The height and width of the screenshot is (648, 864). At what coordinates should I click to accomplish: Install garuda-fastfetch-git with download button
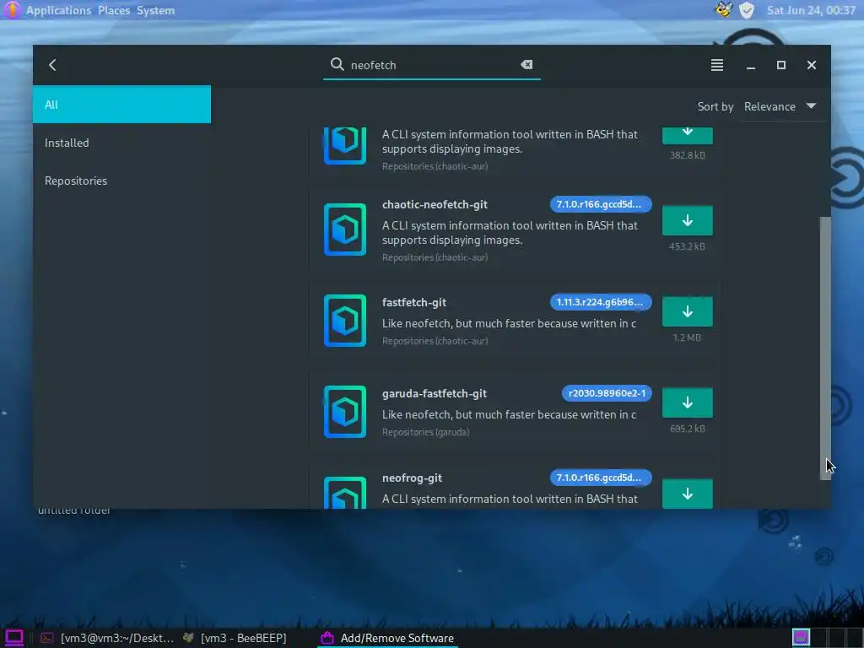[687, 402]
